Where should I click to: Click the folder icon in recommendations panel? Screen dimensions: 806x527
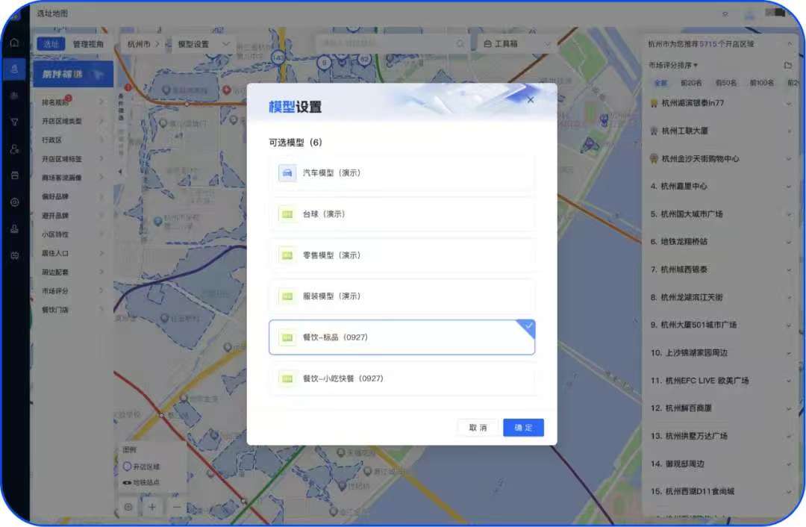click(787, 66)
